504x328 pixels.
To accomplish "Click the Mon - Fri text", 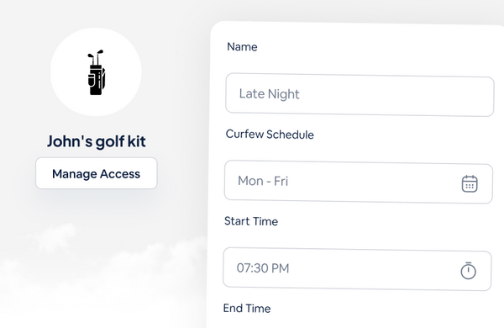I will click(263, 181).
